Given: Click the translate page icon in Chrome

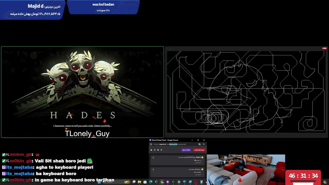Looking at the screenshot, I should coord(200,144).
